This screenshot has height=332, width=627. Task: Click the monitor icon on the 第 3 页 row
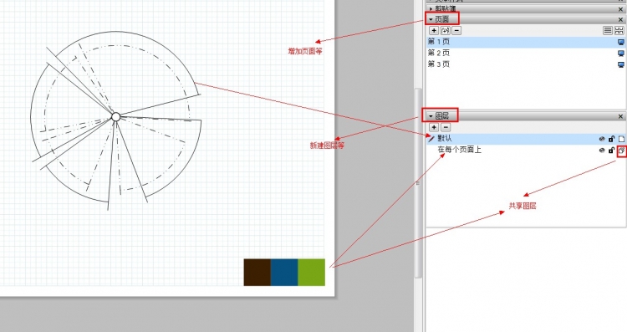tap(620, 64)
